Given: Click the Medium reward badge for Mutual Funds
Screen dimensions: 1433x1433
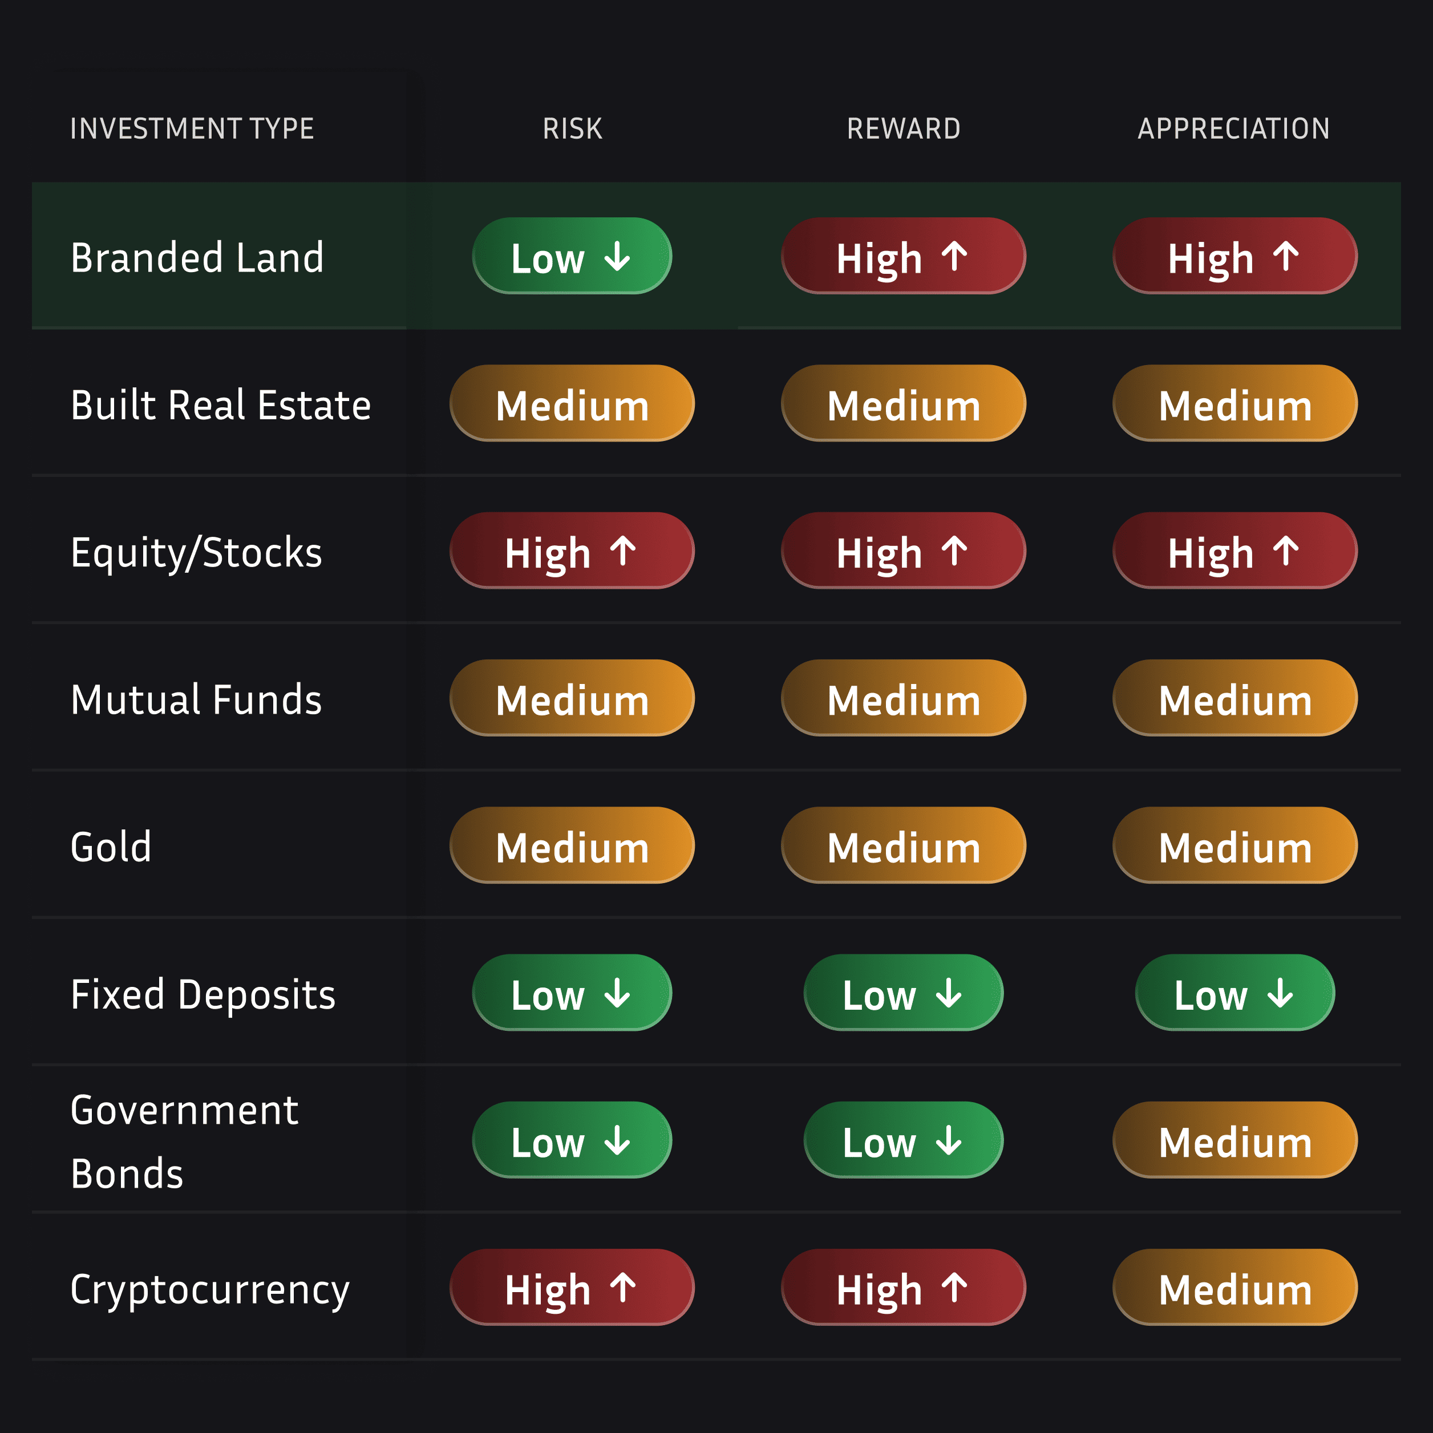Looking at the screenshot, I should pyautogui.click(x=904, y=698).
